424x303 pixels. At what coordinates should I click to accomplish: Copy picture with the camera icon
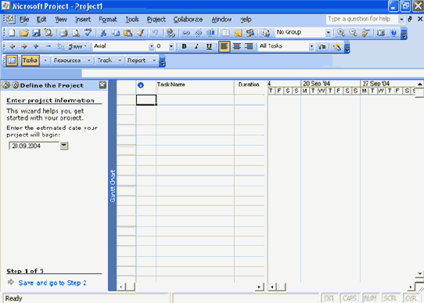click(x=381, y=33)
